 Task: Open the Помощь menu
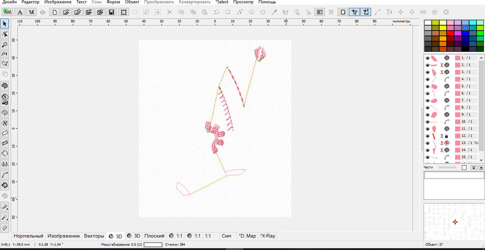[x=267, y=2]
